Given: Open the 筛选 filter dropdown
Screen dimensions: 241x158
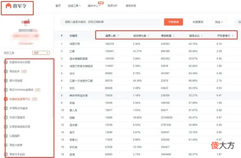Looking at the screenshot, I should pyautogui.click(x=219, y=22).
